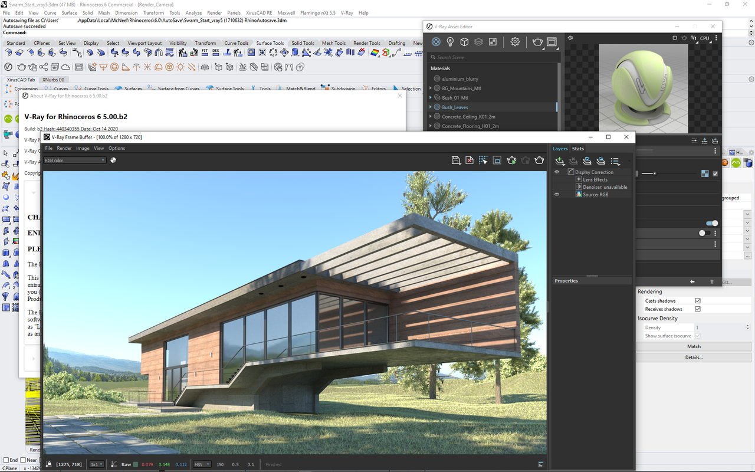Open the Textures category in Asset Editor
755x472 pixels.
point(493,42)
